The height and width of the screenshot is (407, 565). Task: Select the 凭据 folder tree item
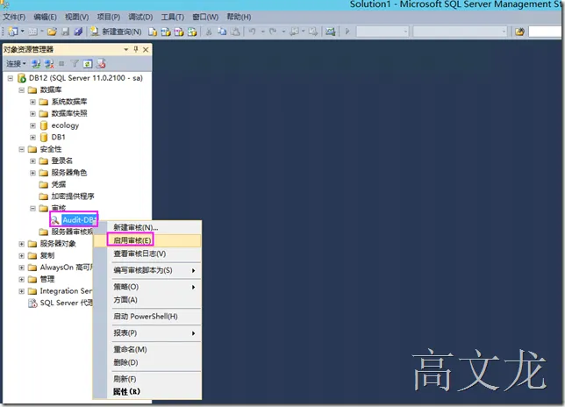53,185
